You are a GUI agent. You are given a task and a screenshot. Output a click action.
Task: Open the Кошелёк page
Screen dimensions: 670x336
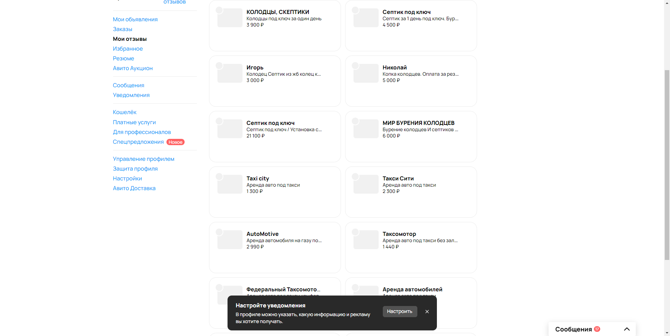tap(125, 112)
